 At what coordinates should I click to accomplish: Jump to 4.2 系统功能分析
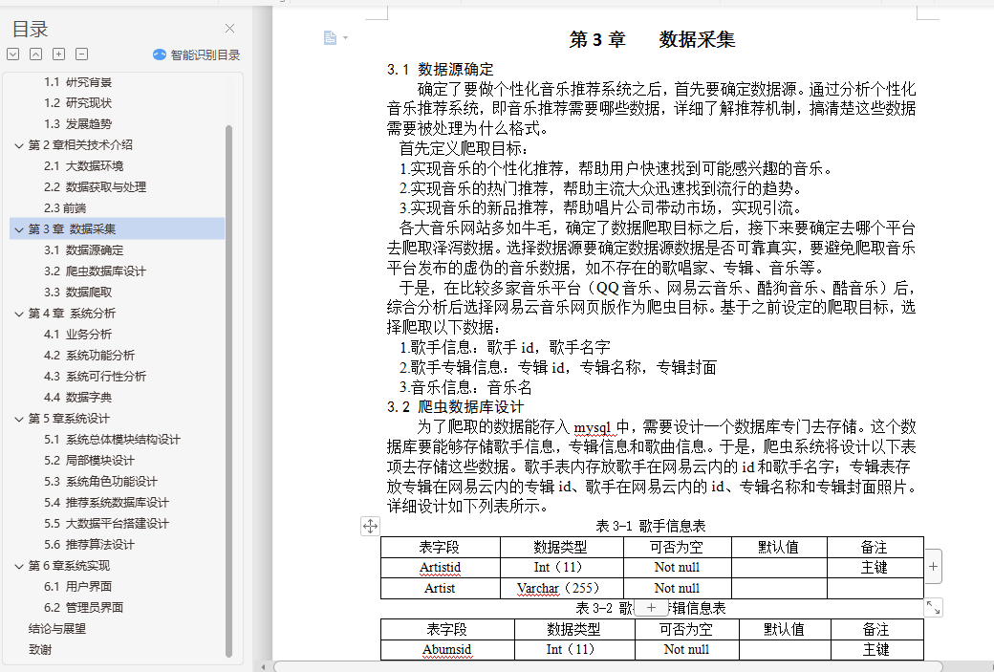(x=90, y=355)
